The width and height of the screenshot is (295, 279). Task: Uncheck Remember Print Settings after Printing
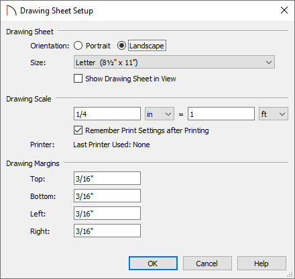pyautogui.click(x=78, y=130)
